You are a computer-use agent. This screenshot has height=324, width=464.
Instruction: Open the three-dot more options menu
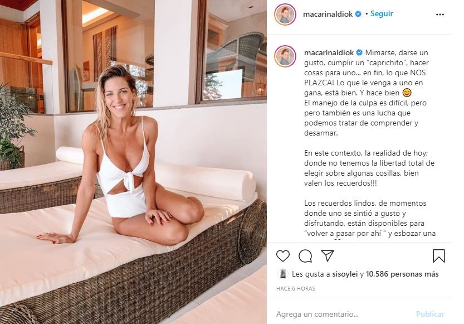[440, 14]
